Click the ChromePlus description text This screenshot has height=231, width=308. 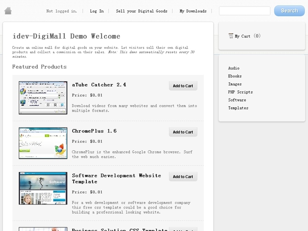point(132,154)
